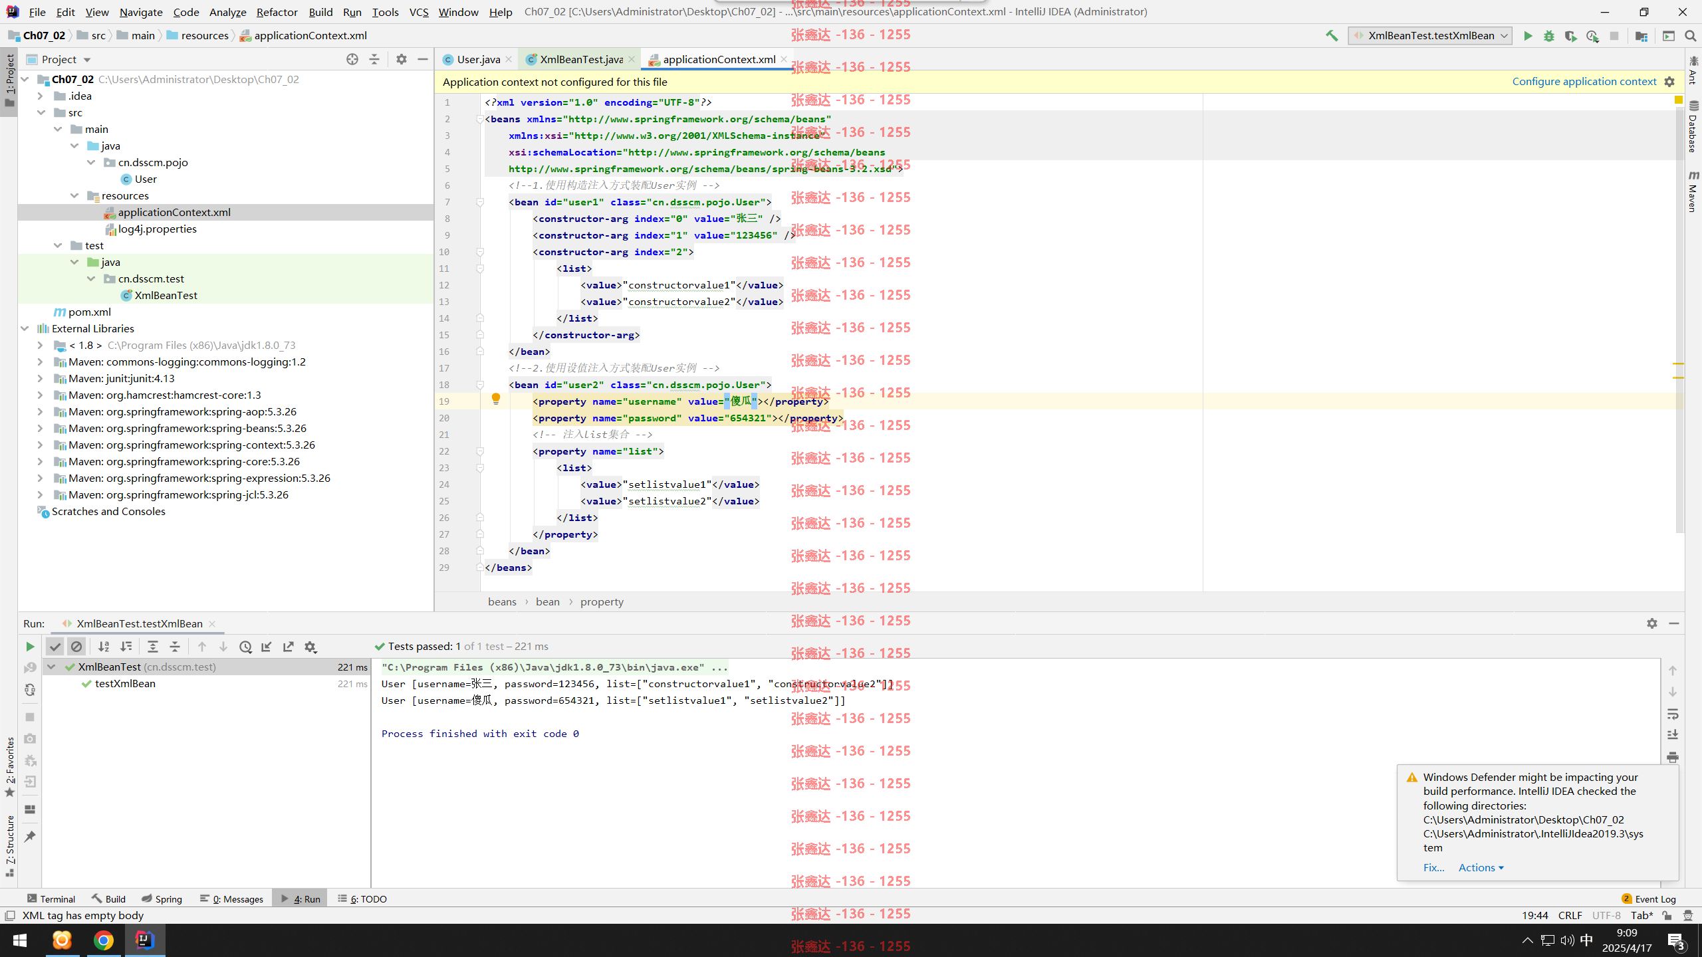Expand the .idea folder

tap(40, 96)
